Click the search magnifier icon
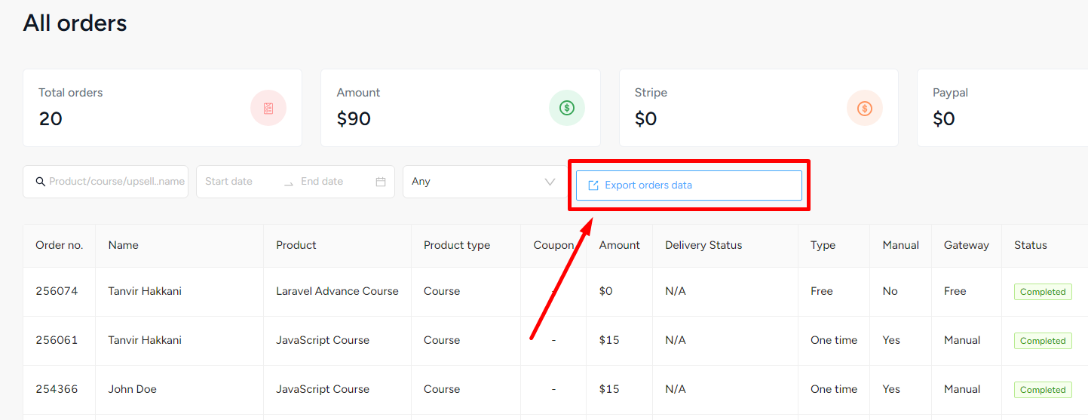The height and width of the screenshot is (420, 1088). [x=41, y=182]
